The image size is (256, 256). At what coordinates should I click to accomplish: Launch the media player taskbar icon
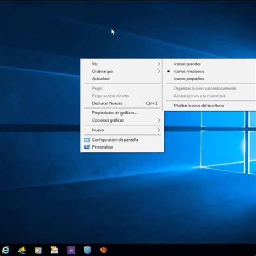pyautogui.click(x=38, y=250)
